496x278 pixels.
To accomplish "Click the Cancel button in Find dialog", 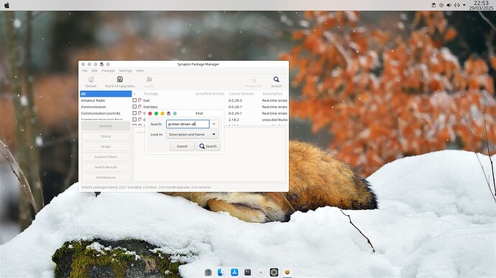I will coord(182,146).
